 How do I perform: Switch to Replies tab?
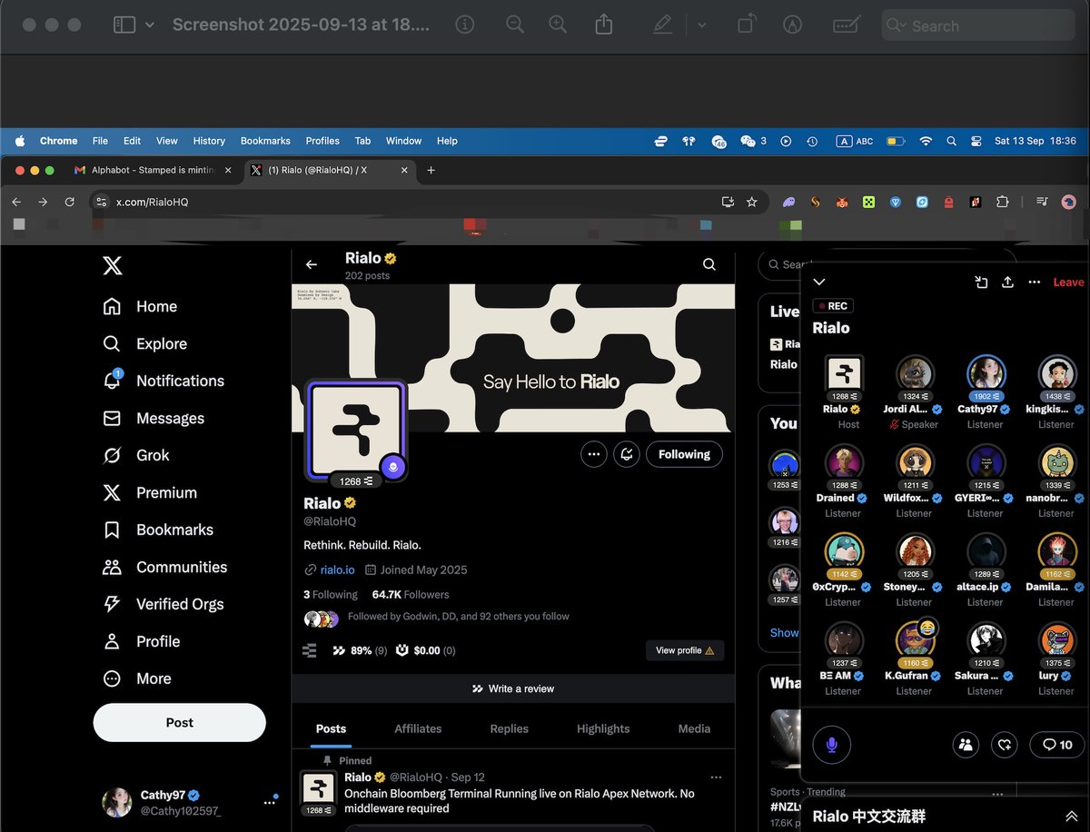click(510, 728)
